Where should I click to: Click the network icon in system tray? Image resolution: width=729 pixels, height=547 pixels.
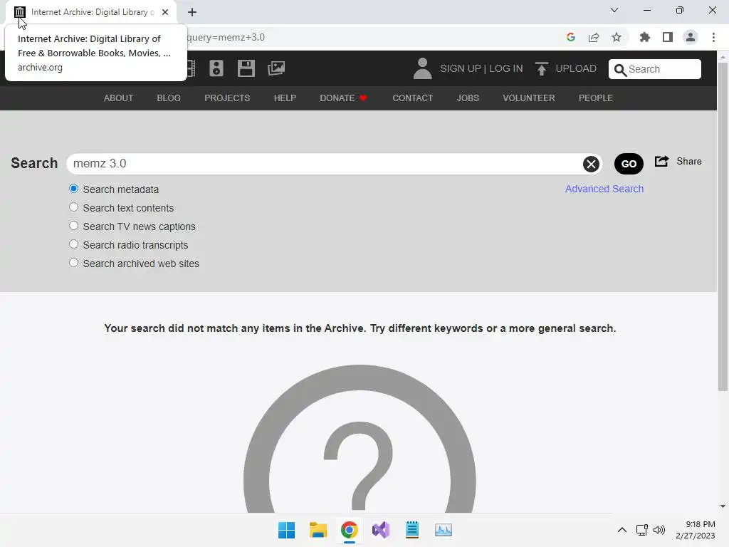(x=642, y=530)
